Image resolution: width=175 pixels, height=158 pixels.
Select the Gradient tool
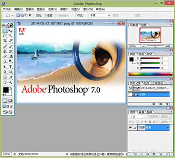pos(10,56)
